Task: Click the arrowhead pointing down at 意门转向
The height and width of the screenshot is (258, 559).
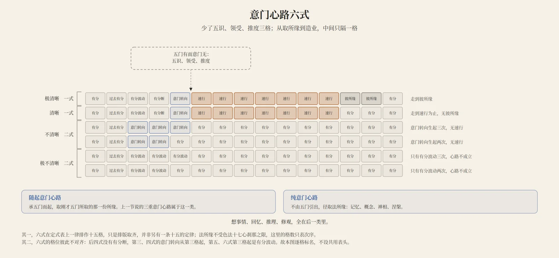Action: tap(191, 89)
